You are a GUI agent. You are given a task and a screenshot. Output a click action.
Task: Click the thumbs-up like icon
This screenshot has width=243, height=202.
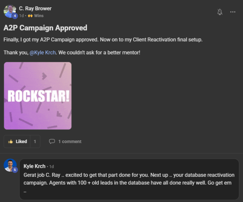coord(11,141)
